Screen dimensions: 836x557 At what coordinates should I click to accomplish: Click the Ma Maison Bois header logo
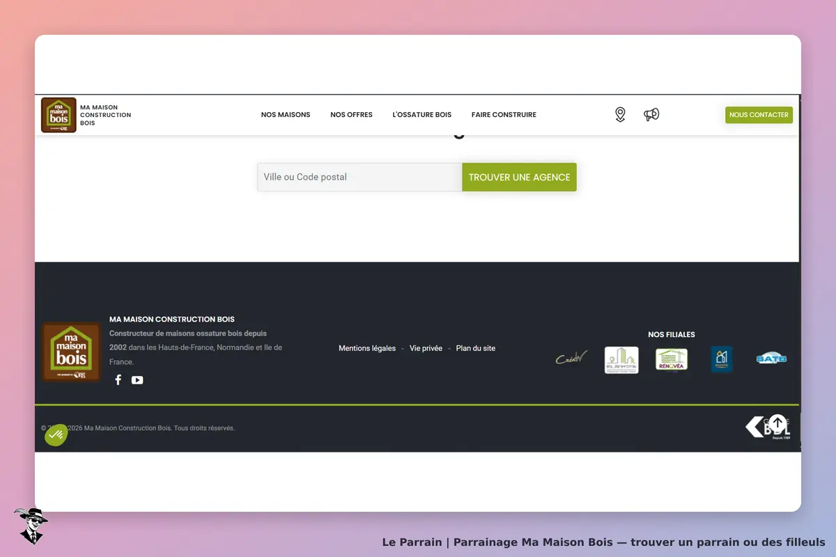pos(59,115)
